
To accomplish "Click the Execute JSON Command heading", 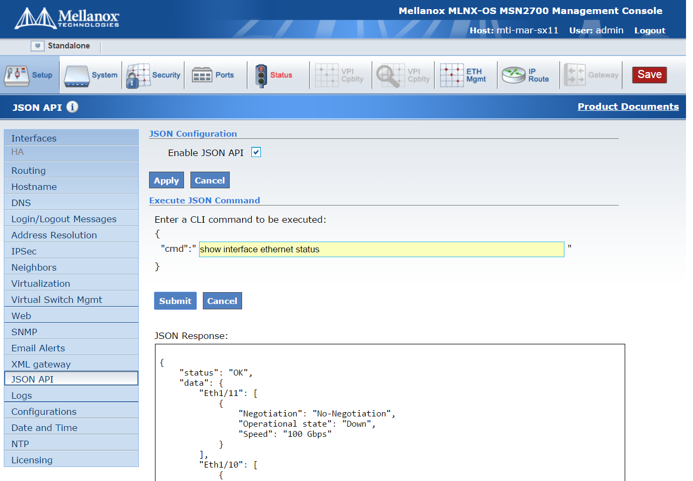I will coord(204,200).
